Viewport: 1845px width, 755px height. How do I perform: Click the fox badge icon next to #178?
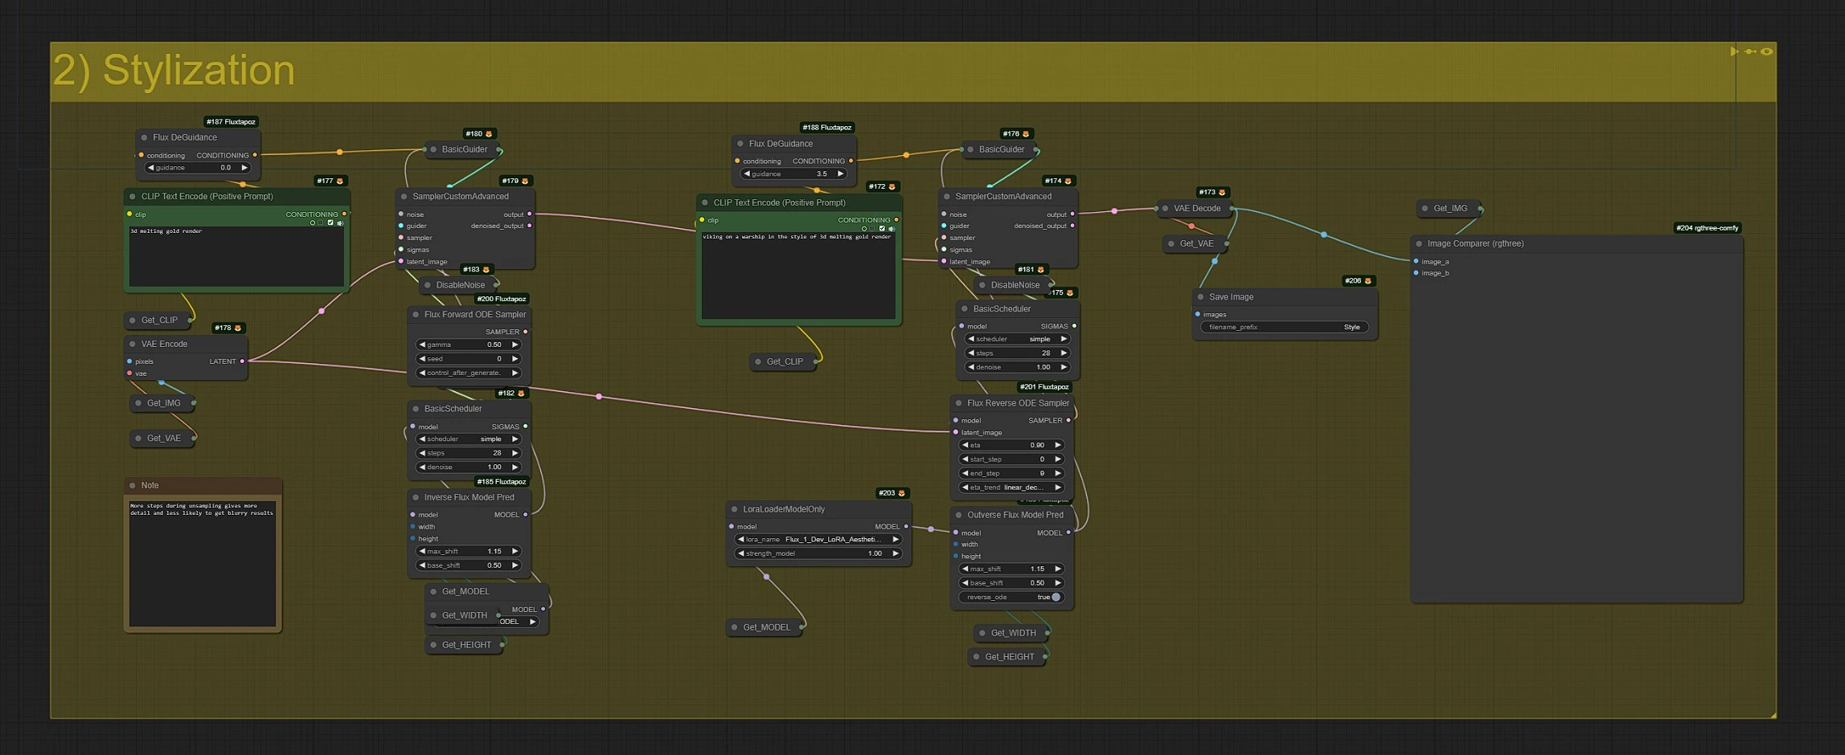tap(238, 329)
